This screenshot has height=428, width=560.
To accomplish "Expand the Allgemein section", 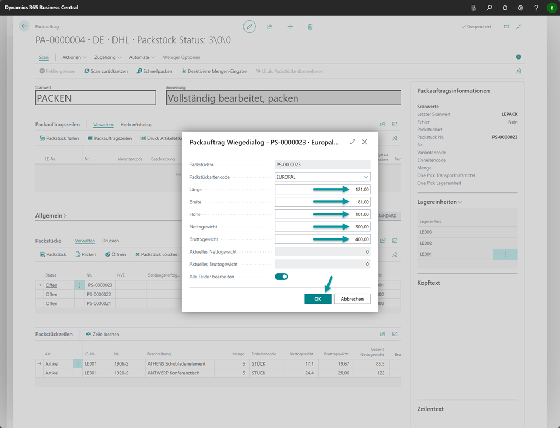I will pyautogui.click(x=51, y=216).
